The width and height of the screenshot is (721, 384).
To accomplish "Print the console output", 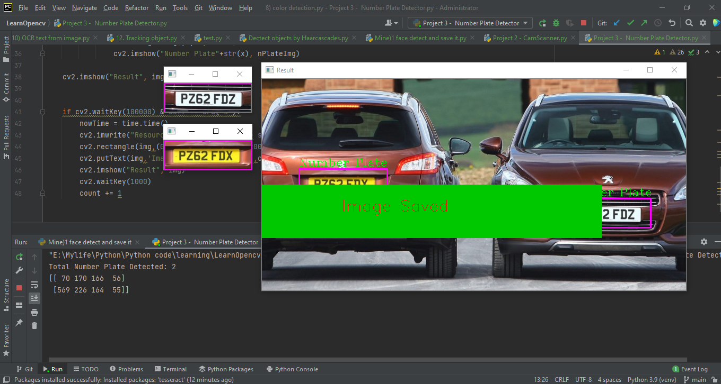I will pyautogui.click(x=34, y=312).
